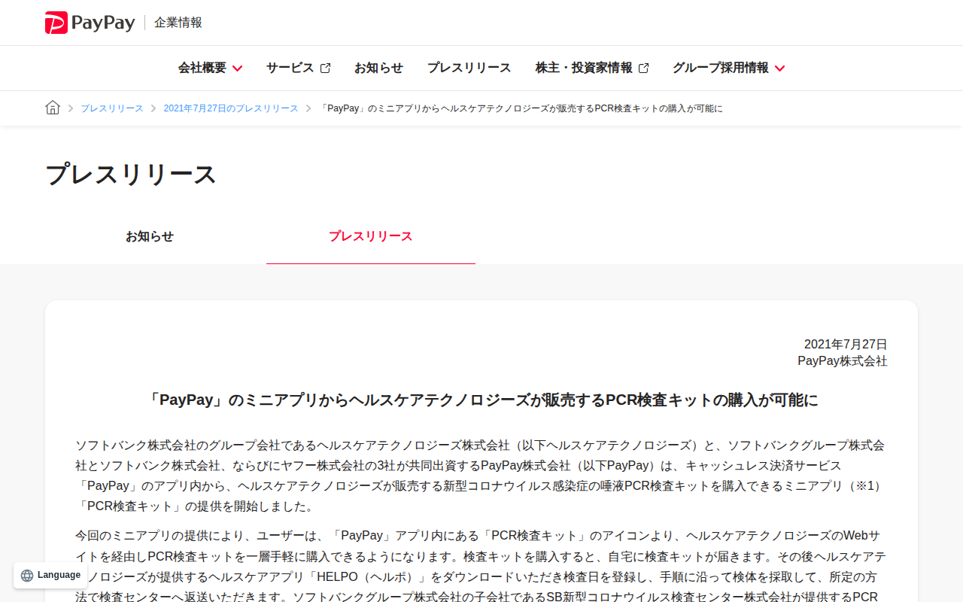Follow the プレスリリース breadcrumb link
The image size is (963, 602).
[x=112, y=108]
